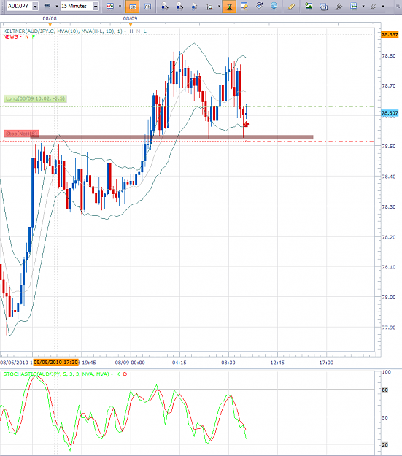Click the eye refresh view icon
Viewport: 402px width, 456px height.
point(259,6)
